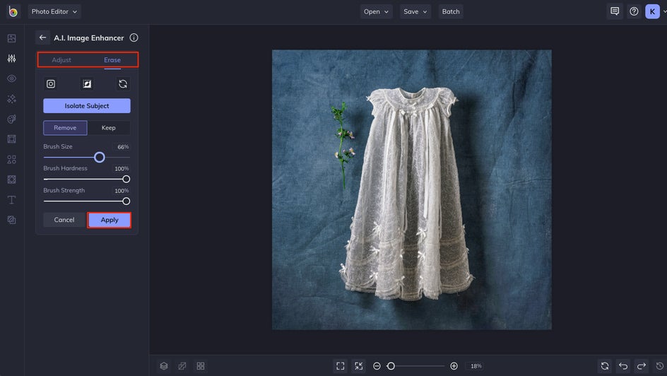Click the dress photo on canvas
667x376 pixels.
pyautogui.click(x=412, y=189)
